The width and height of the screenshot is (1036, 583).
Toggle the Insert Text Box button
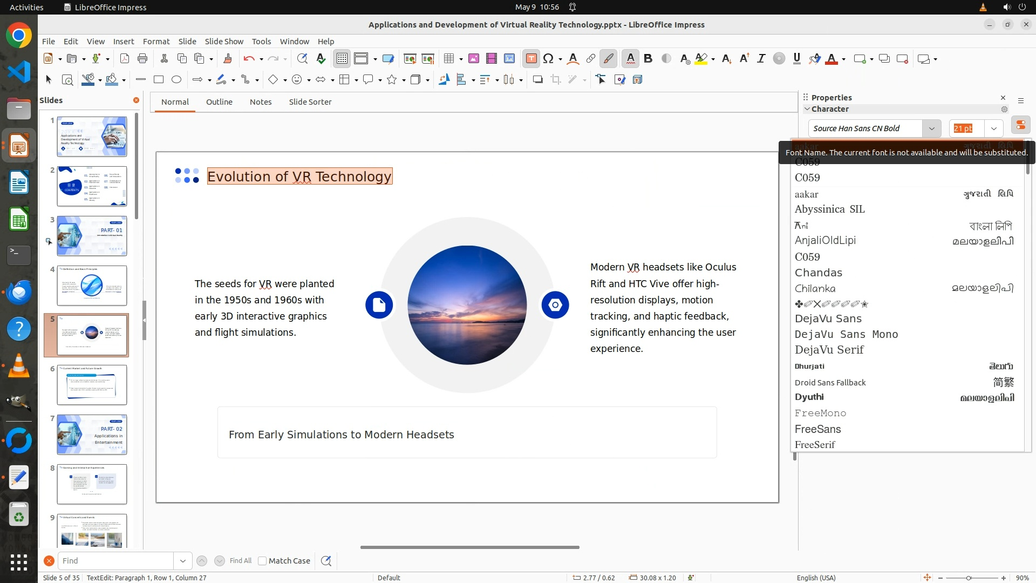(x=531, y=59)
